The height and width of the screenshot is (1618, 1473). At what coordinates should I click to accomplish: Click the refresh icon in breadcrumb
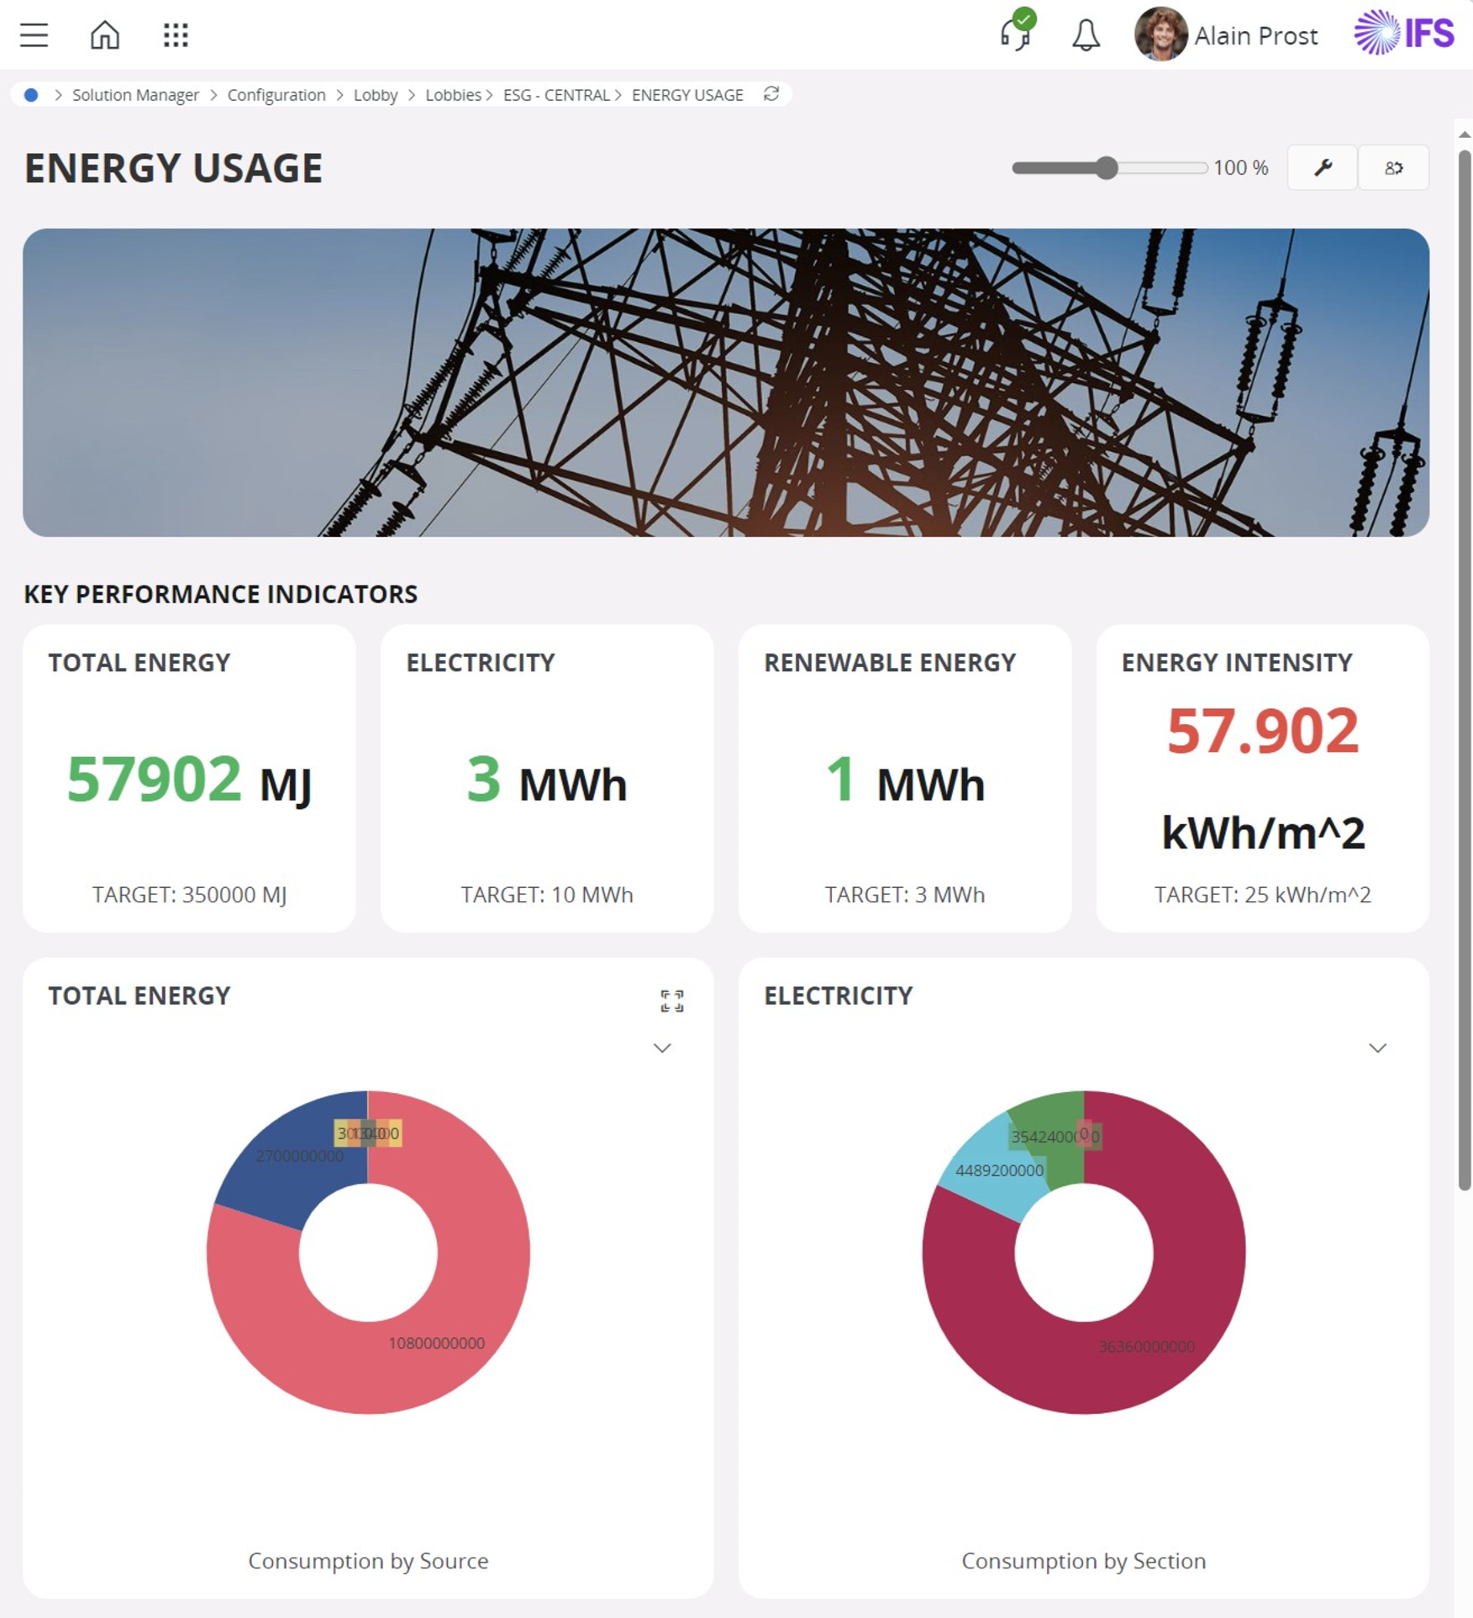click(771, 94)
